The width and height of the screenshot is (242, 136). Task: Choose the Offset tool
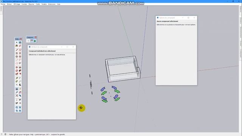(20, 74)
